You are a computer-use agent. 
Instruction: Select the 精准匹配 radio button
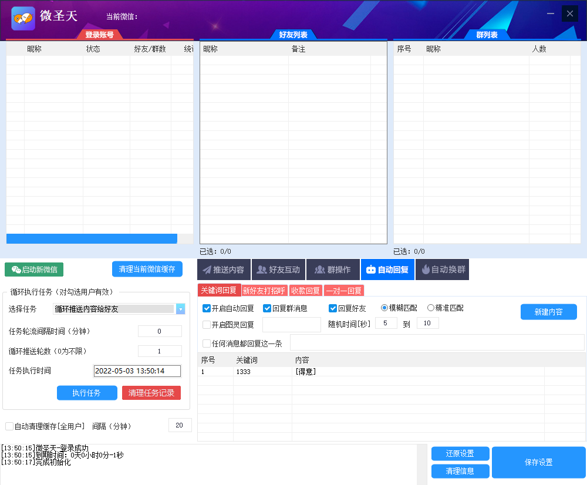coord(431,308)
